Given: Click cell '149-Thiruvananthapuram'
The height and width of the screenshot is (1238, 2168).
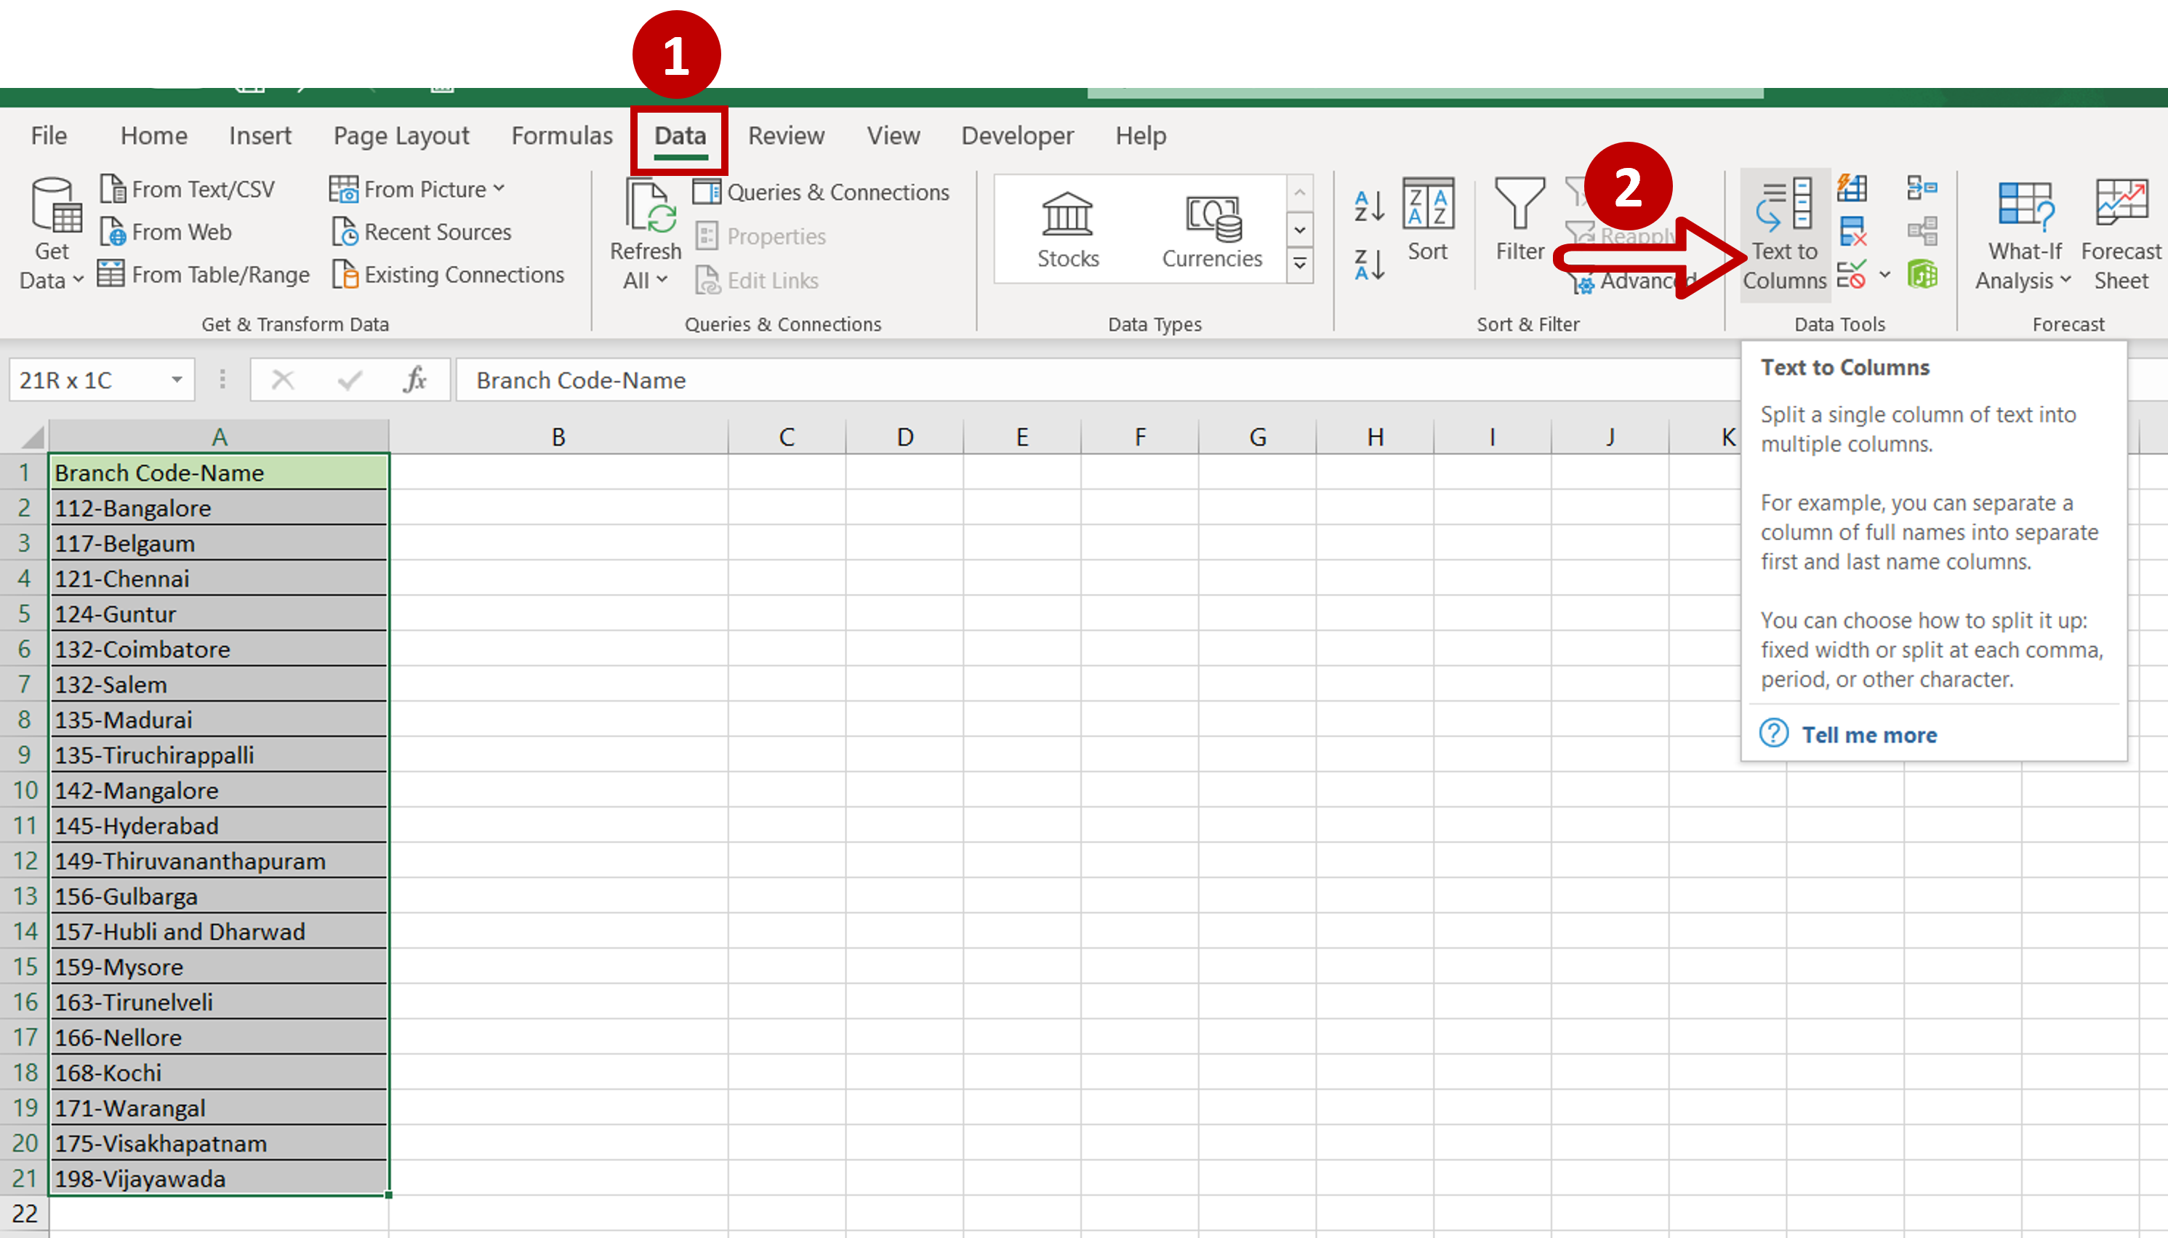Looking at the screenshot, I should pyautogui.click(x=220, y=861).
